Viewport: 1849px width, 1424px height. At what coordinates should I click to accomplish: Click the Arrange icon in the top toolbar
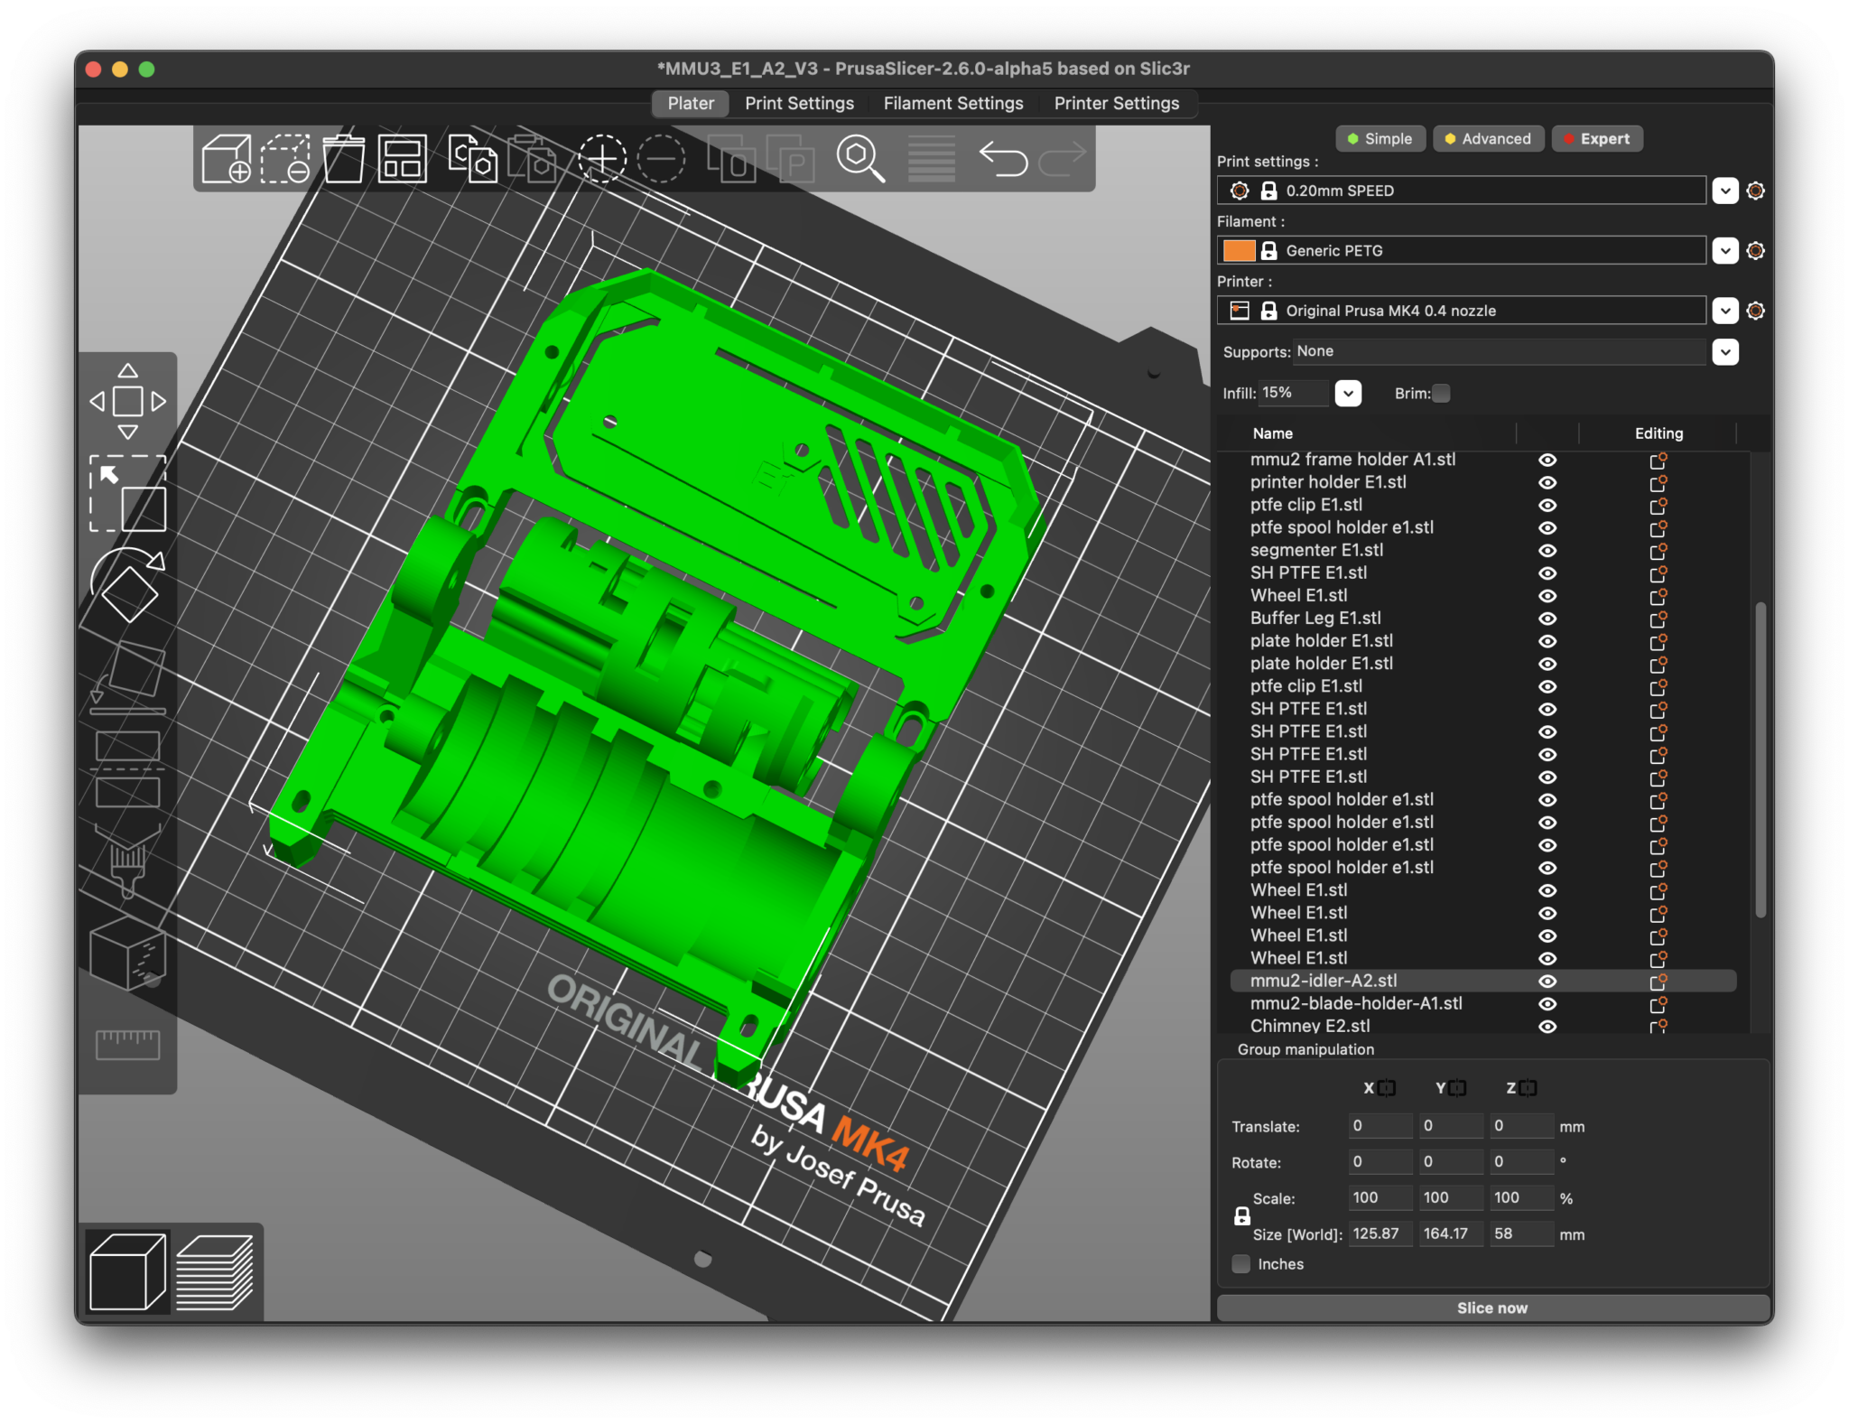coord(401,159)
